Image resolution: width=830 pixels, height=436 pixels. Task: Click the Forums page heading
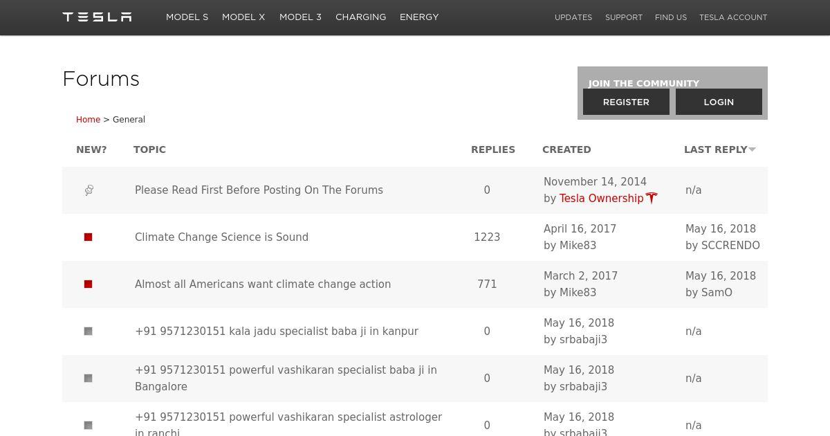click(101, 79)
